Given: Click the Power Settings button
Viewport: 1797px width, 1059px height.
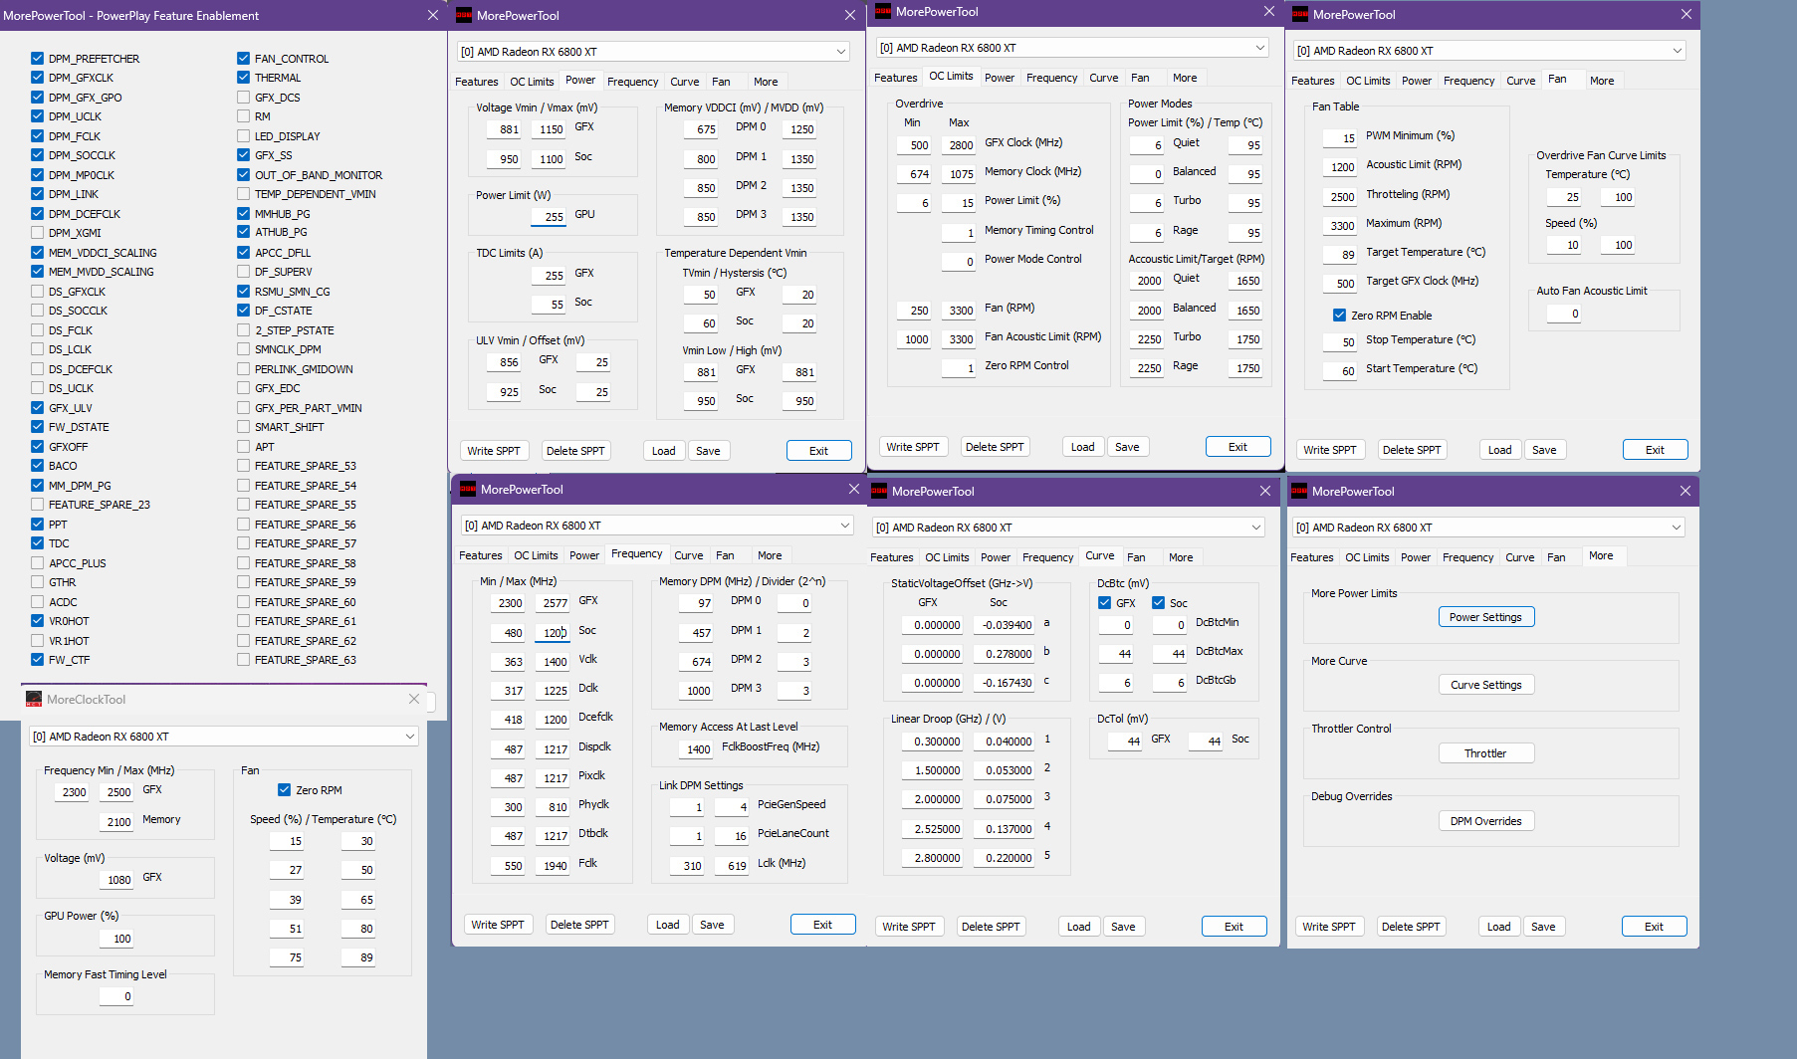Looking at the screenshot, I should (x=1486, y=617).
